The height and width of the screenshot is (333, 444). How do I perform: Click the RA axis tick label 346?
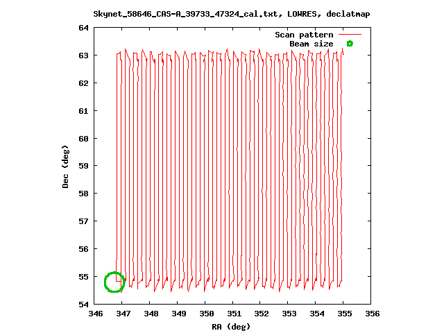[96, 314]
